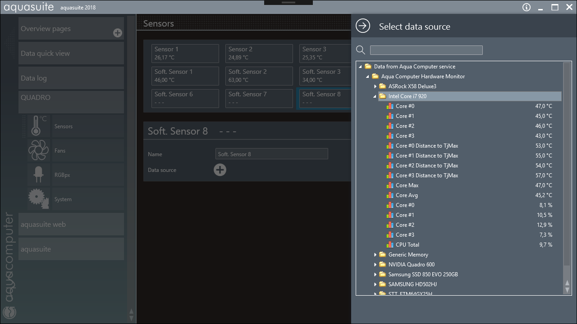Open the RGBpx LED icon

[x=38, y=175]
